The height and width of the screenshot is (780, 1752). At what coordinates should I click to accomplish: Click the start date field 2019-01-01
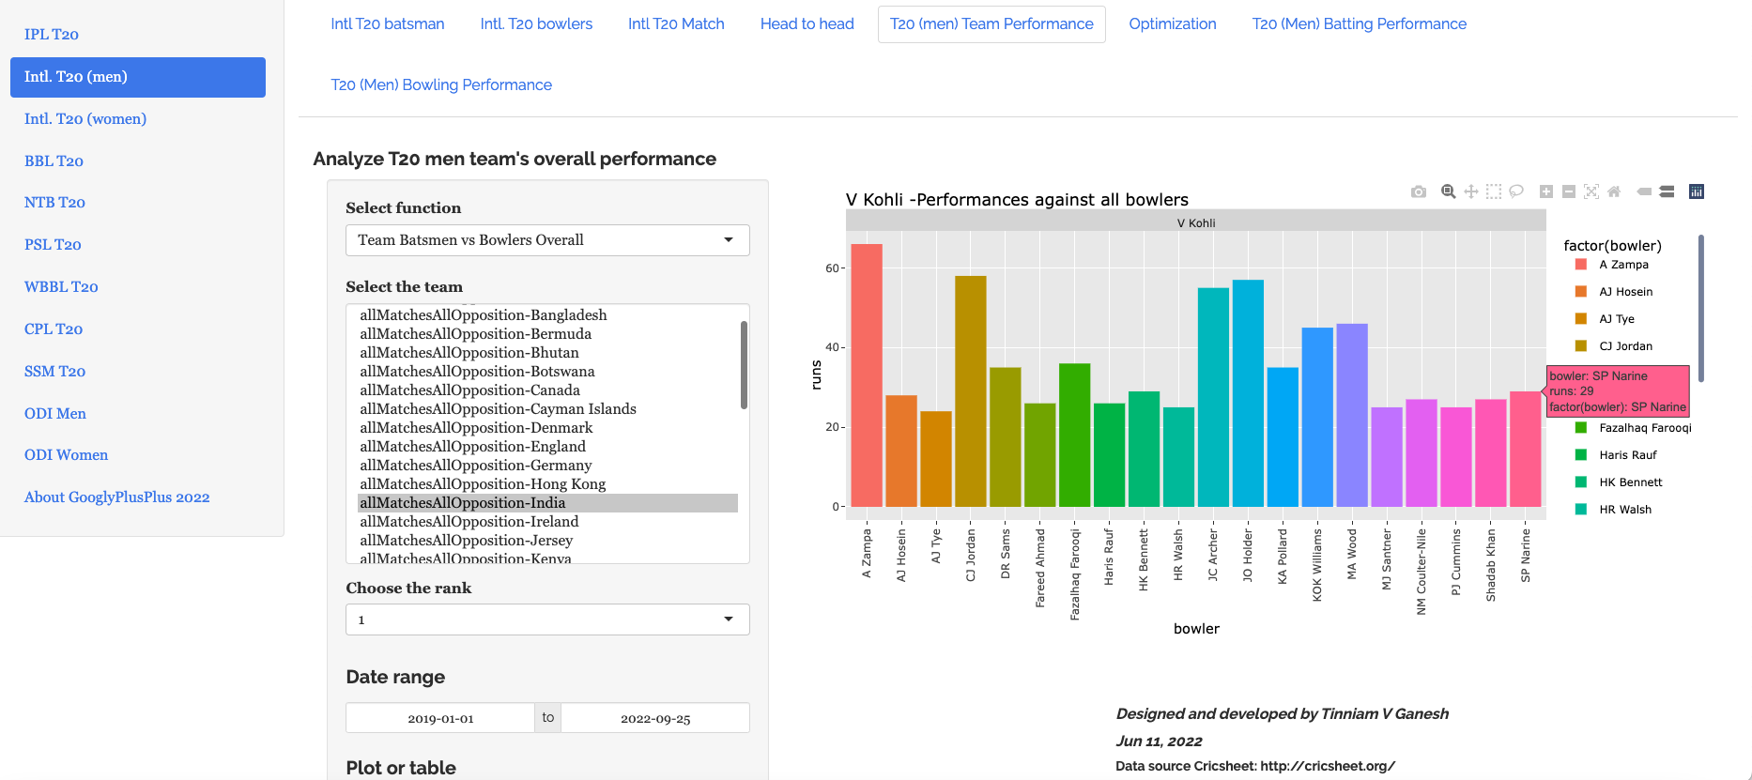(x=440, y=718)
